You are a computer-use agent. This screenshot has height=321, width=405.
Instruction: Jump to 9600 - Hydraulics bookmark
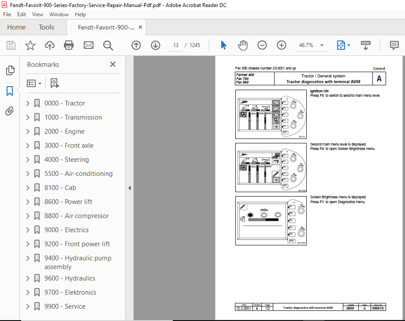[70, 278]
